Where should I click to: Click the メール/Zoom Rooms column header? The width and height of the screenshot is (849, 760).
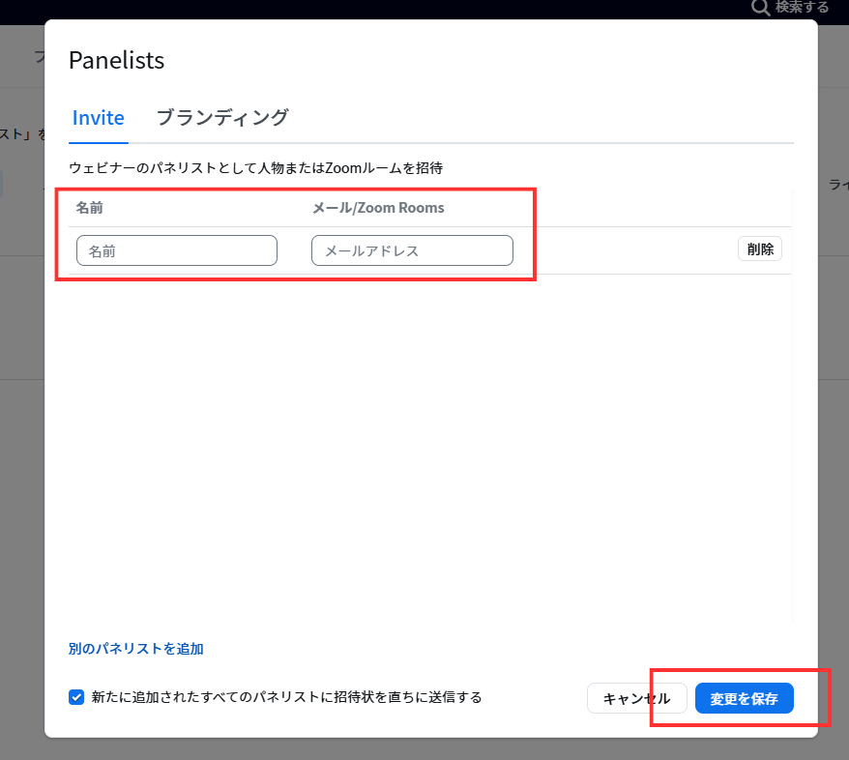point(378,208)
